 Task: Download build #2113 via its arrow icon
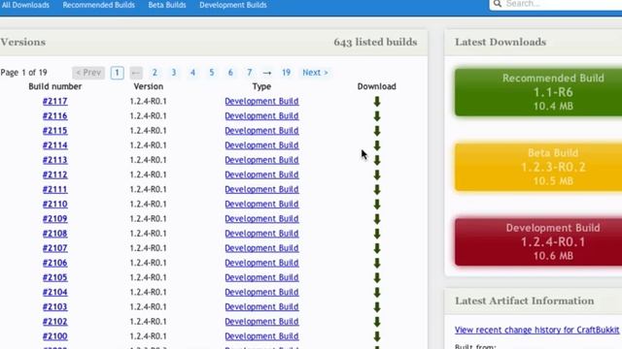point(377,160)
